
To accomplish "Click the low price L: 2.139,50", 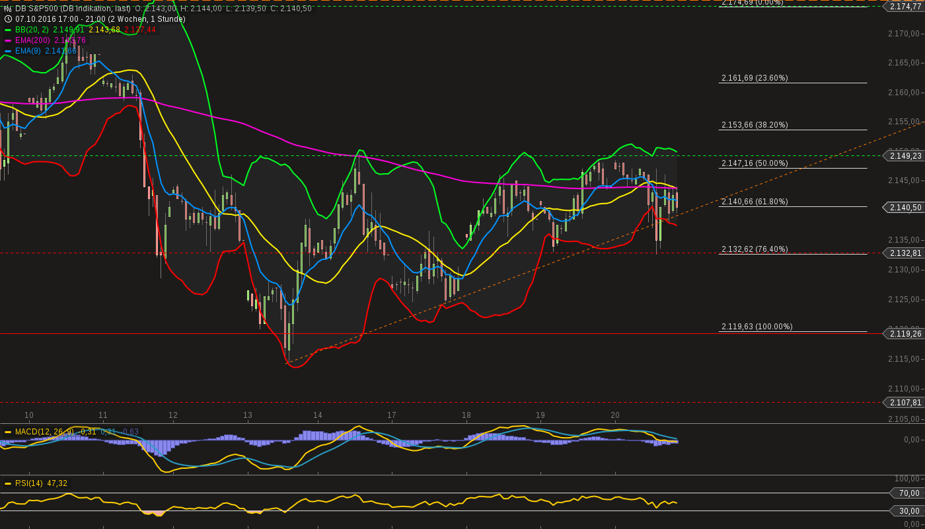I will tap(246, 9).
